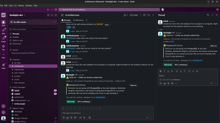Open the DMs sidebar icon
The image size is (220, 123).
[4, 30]
